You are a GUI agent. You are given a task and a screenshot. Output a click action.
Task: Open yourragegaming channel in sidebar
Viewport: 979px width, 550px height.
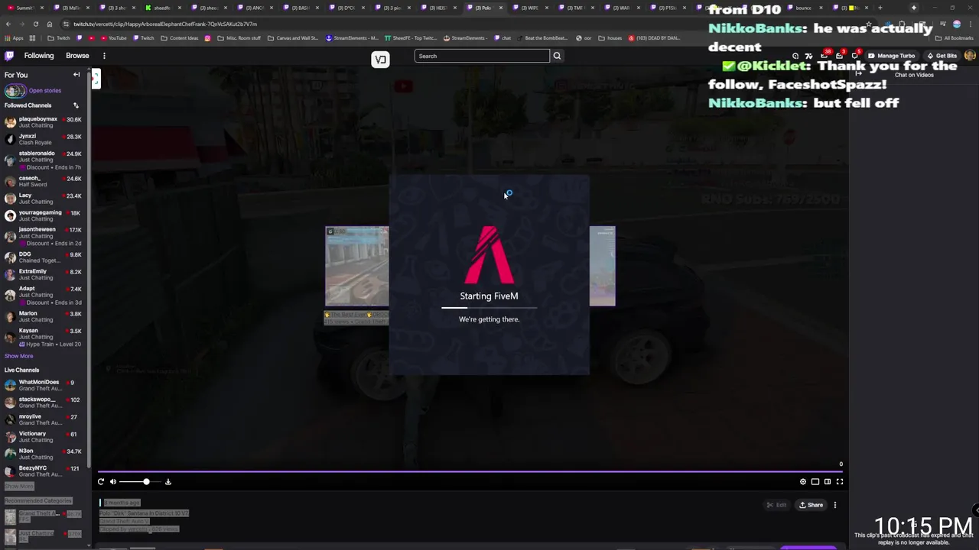point(44,215)
